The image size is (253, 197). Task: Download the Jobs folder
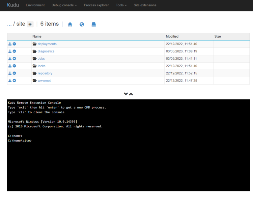point(10,58)
